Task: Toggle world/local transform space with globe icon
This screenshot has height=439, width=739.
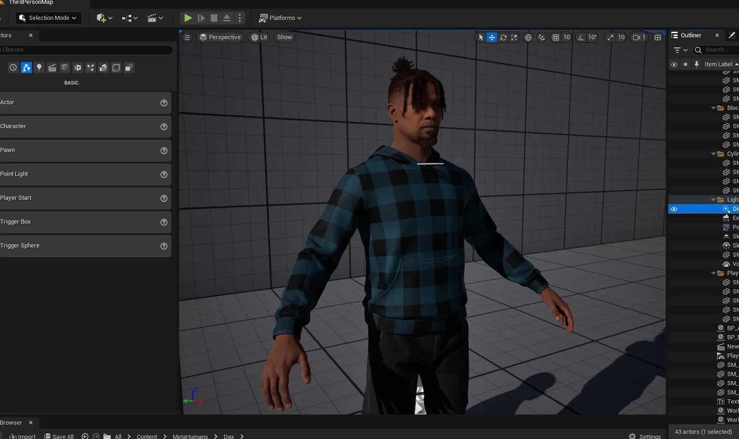Action: [x=528, y=37]
